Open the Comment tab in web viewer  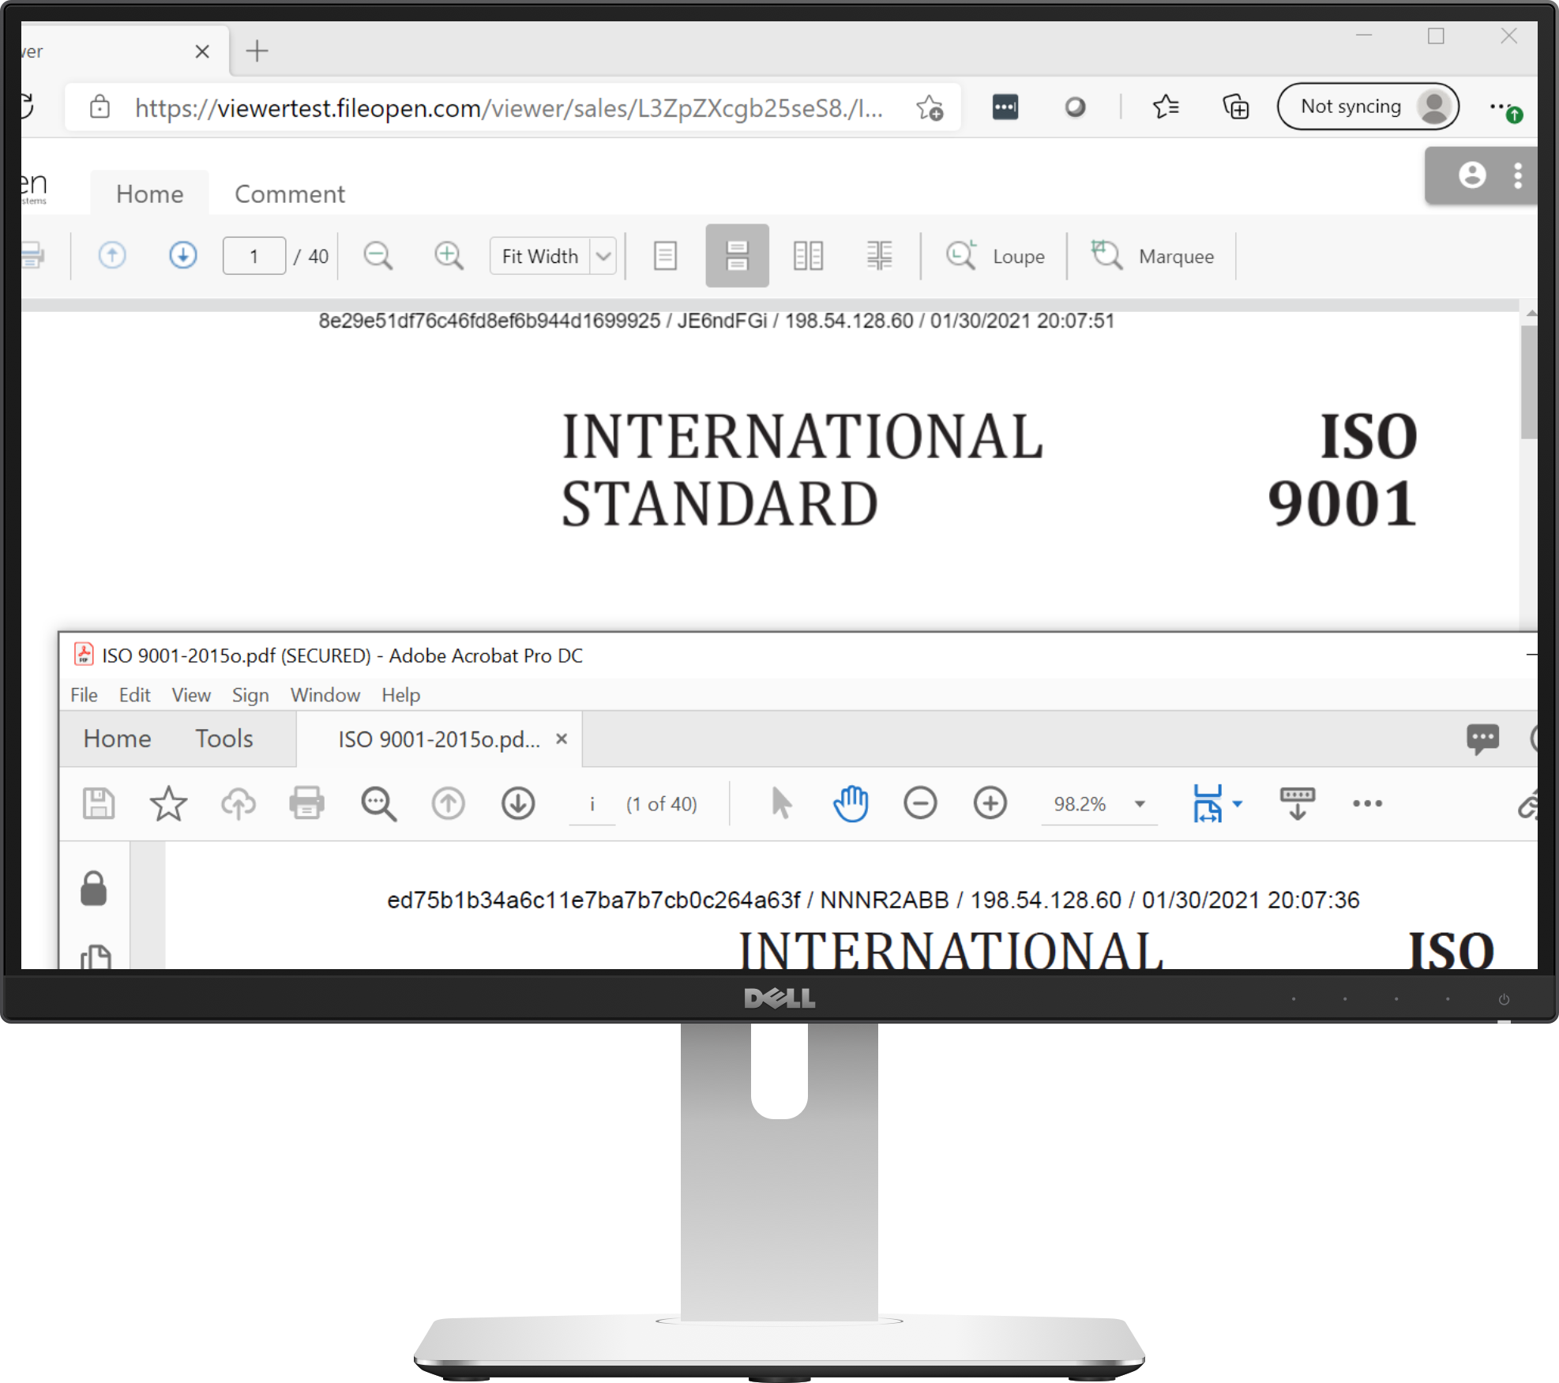pyautogui.click(x=290, y=194)
